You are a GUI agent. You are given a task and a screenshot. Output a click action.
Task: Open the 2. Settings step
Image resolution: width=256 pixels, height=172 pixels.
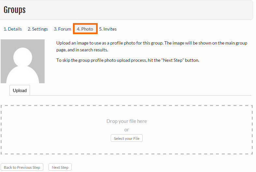click(x=38, y=29)
